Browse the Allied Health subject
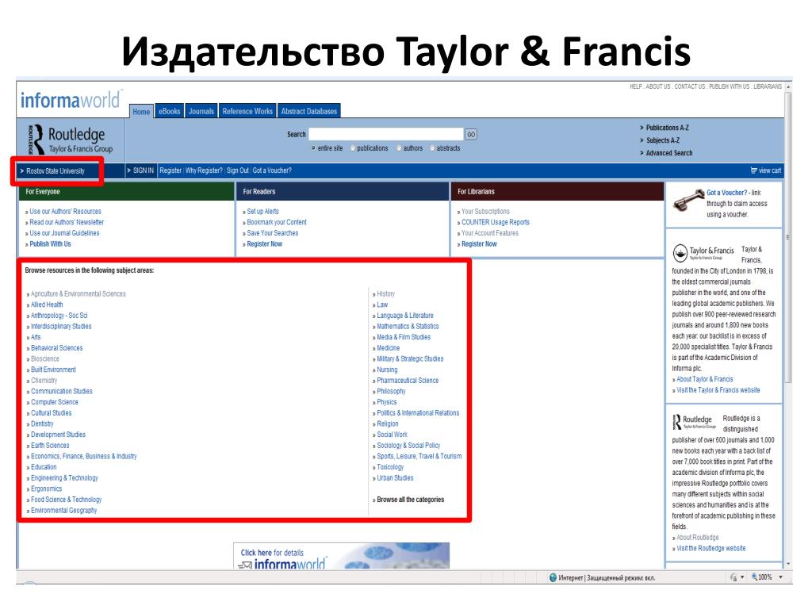 (x=47, y=304)
